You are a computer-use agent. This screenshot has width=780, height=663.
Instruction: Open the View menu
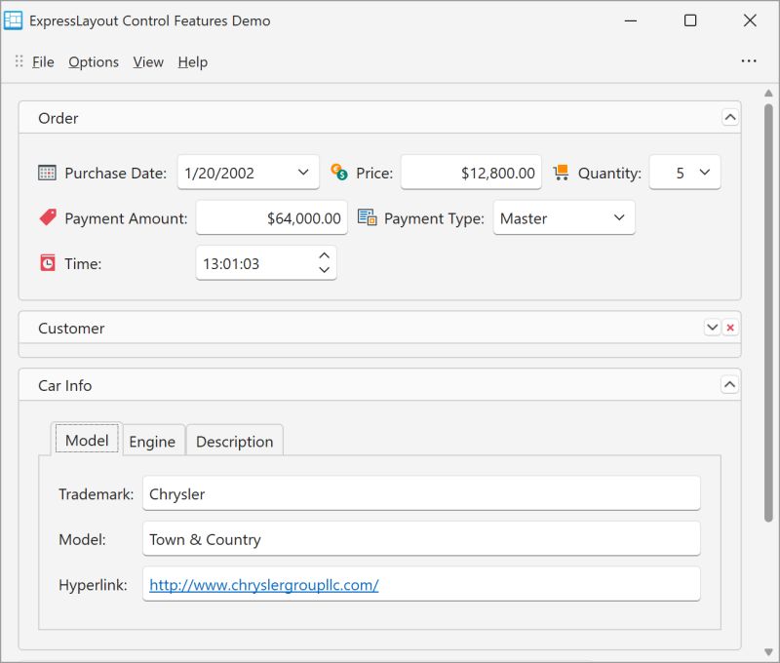pos(148,62)
